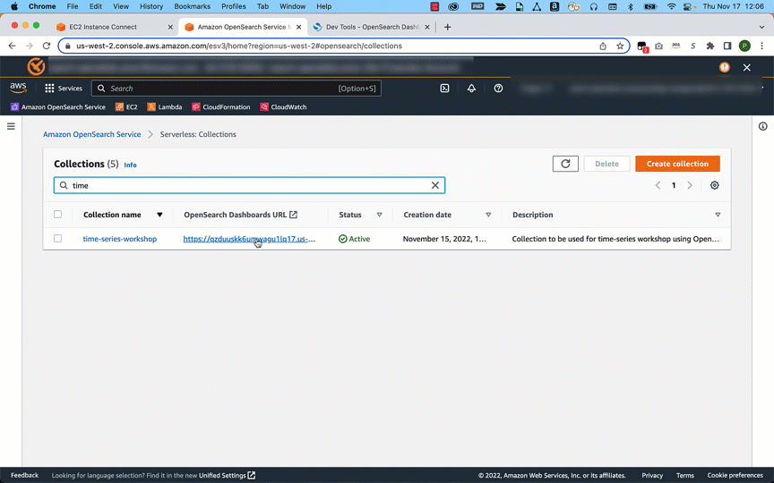Sort by Collection name column arrow
The image size is (774, 483).
(159, 215)
